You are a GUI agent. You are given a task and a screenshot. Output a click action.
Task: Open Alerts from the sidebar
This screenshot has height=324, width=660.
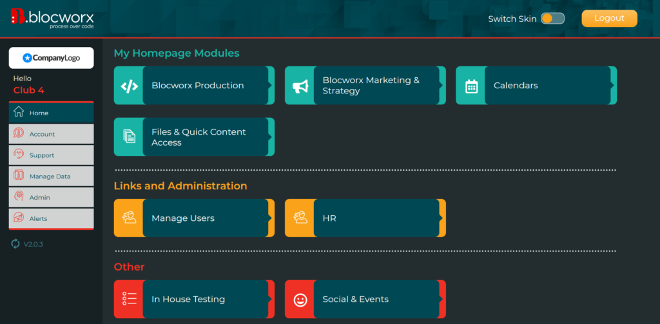(x=52, y=218)
